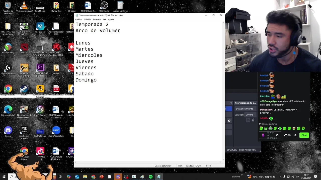The image size is (321, 180).
Task: Select the verbos objetivos desktop file
Action: point(120,7)
